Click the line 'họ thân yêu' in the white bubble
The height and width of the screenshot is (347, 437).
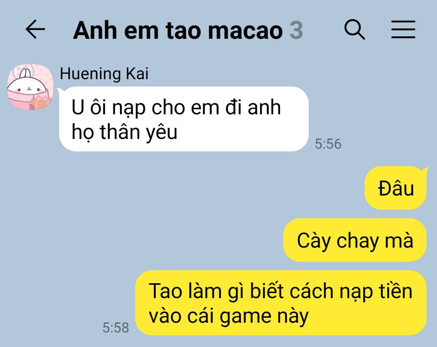point(124,131)
